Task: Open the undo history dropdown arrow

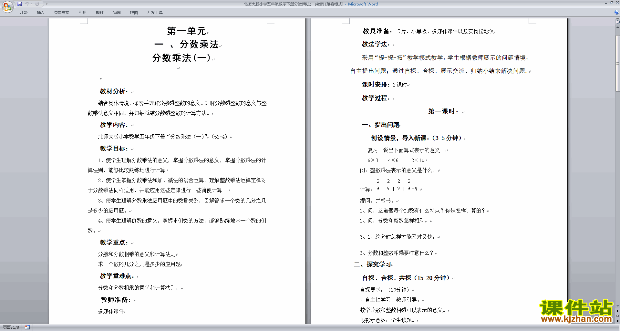Action: [x=31, y=4]
